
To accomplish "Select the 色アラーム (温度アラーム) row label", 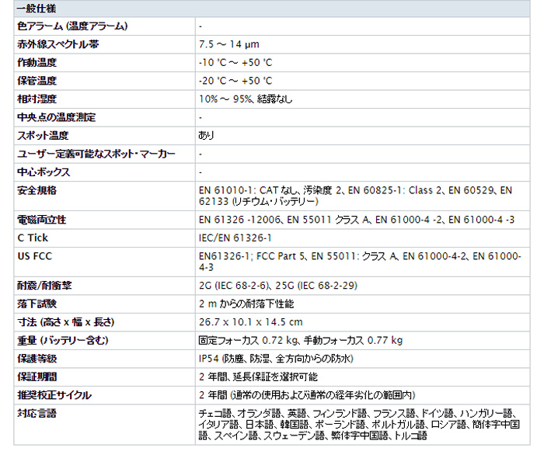I will click(72, 26).
